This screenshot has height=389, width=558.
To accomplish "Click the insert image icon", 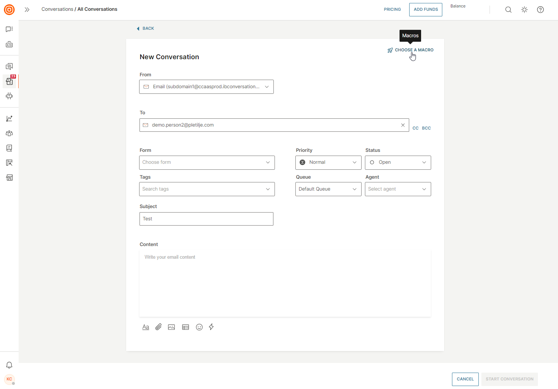I will 171,327.
